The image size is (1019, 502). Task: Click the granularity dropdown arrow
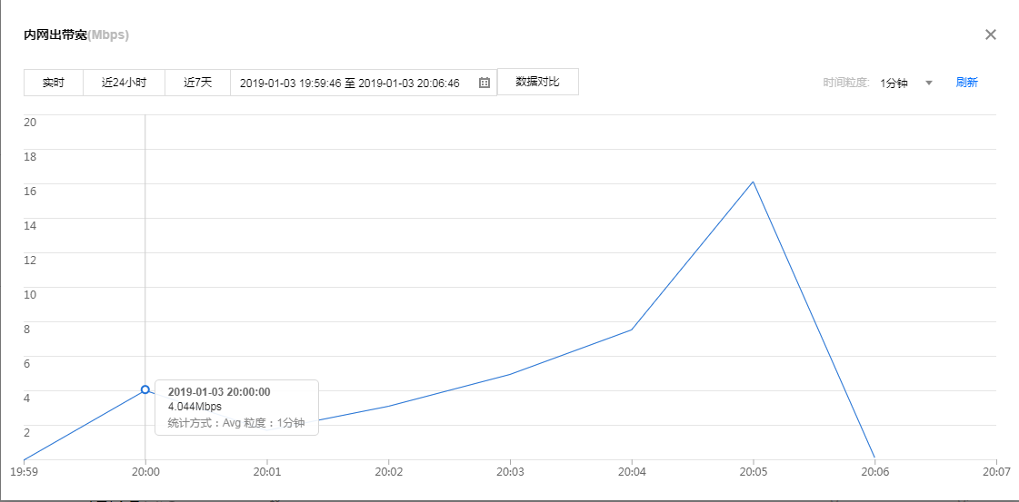tap(929, 83)
